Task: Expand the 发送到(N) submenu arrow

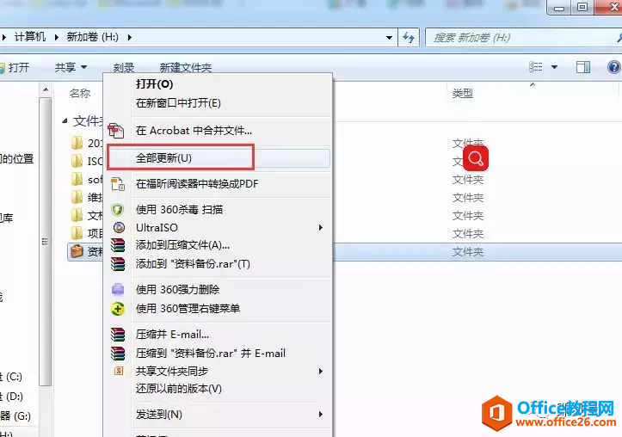Action: [321, 415]
